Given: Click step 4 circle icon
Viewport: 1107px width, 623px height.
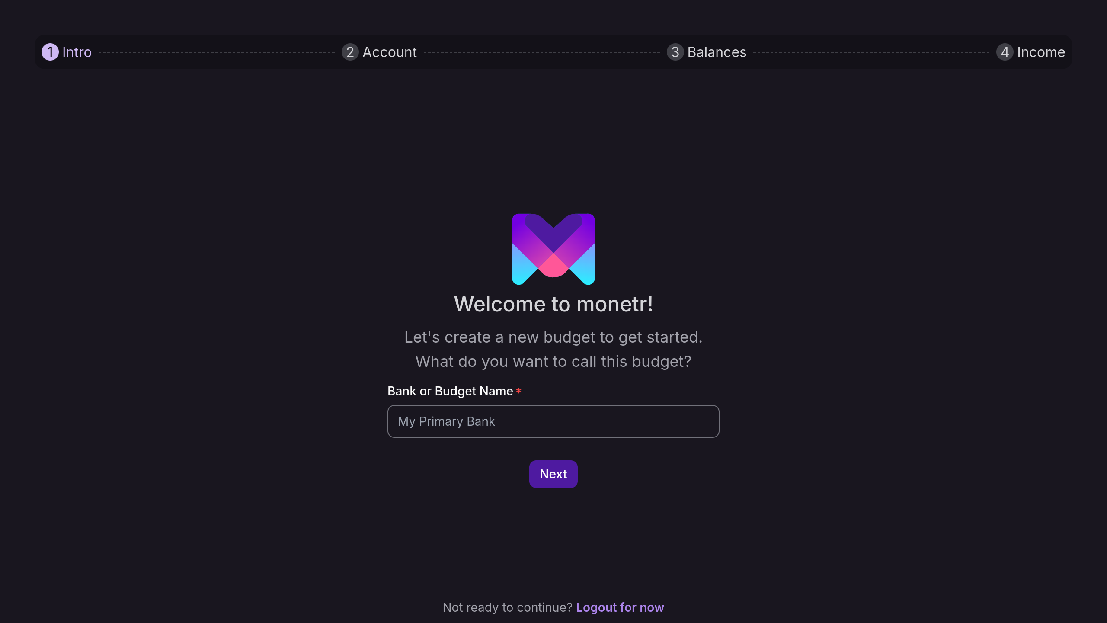Looking at the screenshot, I should click(x=1005, y=52).
